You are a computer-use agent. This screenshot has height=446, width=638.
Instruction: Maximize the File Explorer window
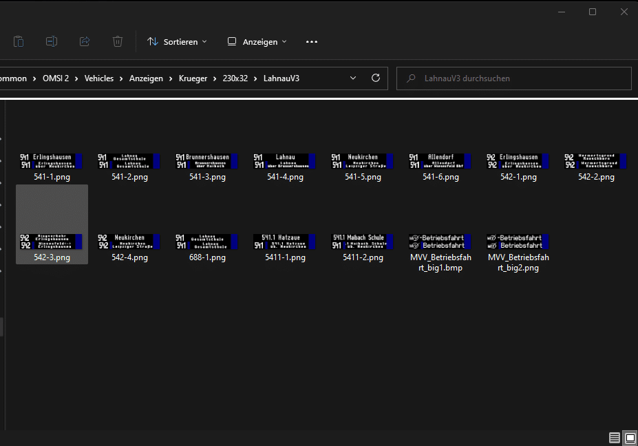tap(593, 12)
